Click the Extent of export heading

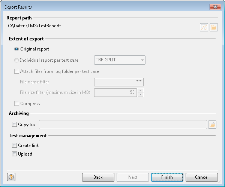[x=26, y=39]
